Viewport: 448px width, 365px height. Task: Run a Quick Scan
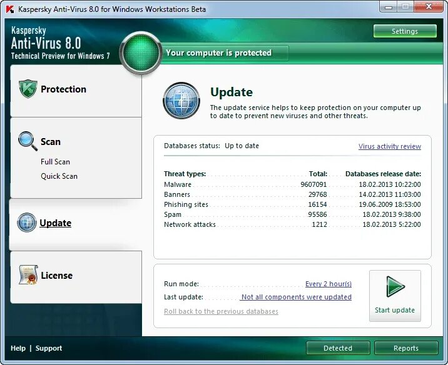pos(59,176)
